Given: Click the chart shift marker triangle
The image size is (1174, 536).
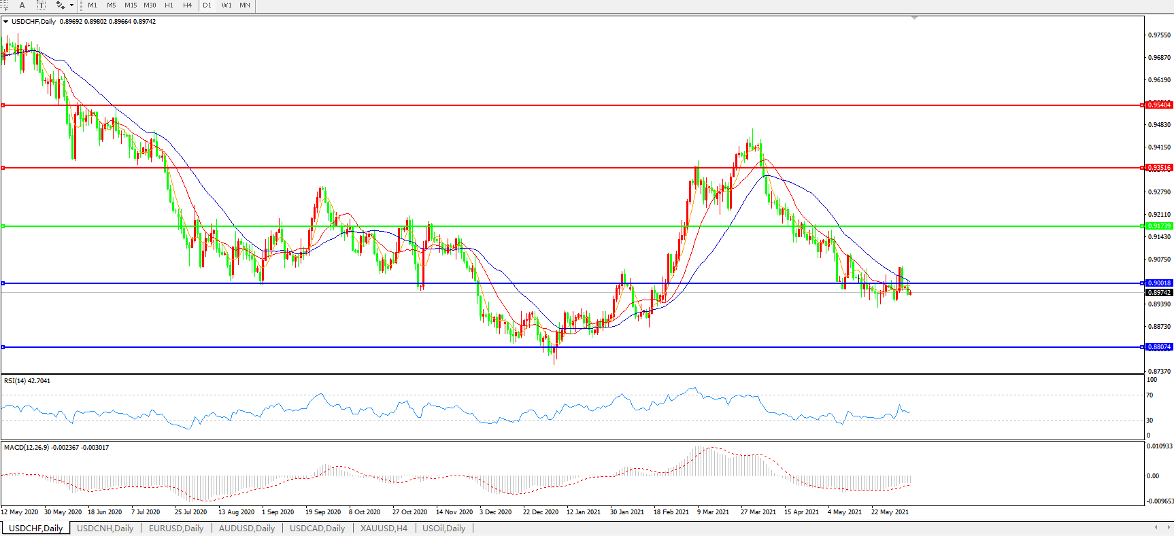Looking at the screenshot, I should click(x=914, y=18).
